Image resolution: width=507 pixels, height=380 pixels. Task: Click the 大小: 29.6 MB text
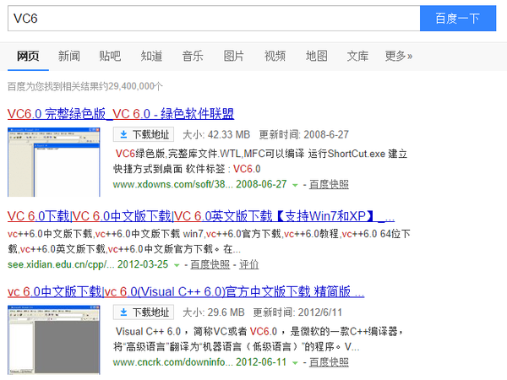click(x=214, y=312)
